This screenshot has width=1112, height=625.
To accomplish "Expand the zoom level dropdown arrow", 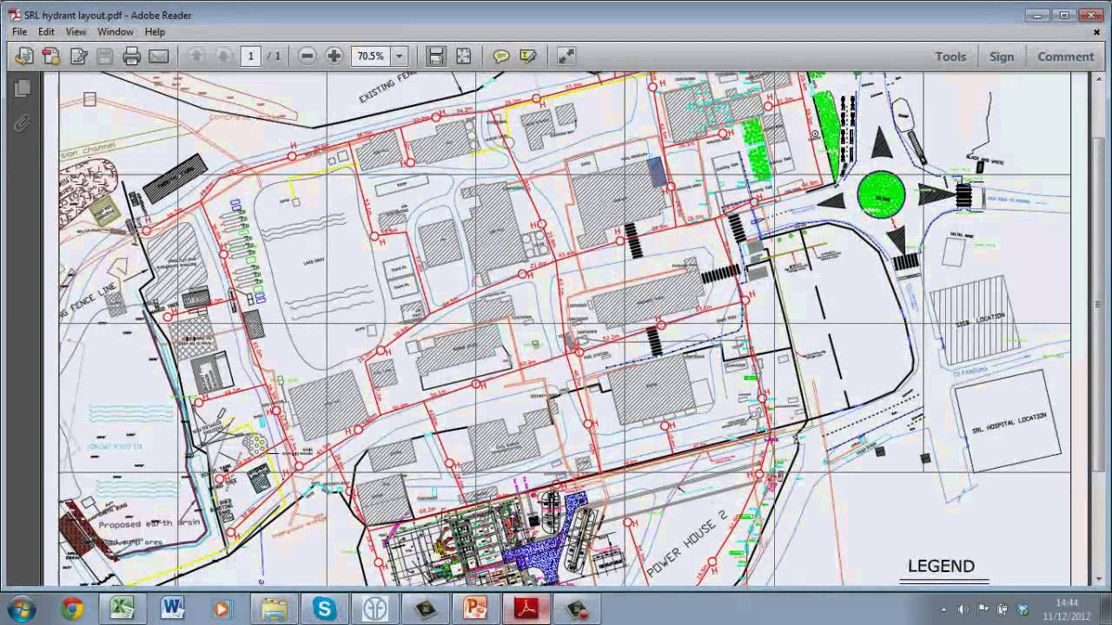I will [400, 56].
